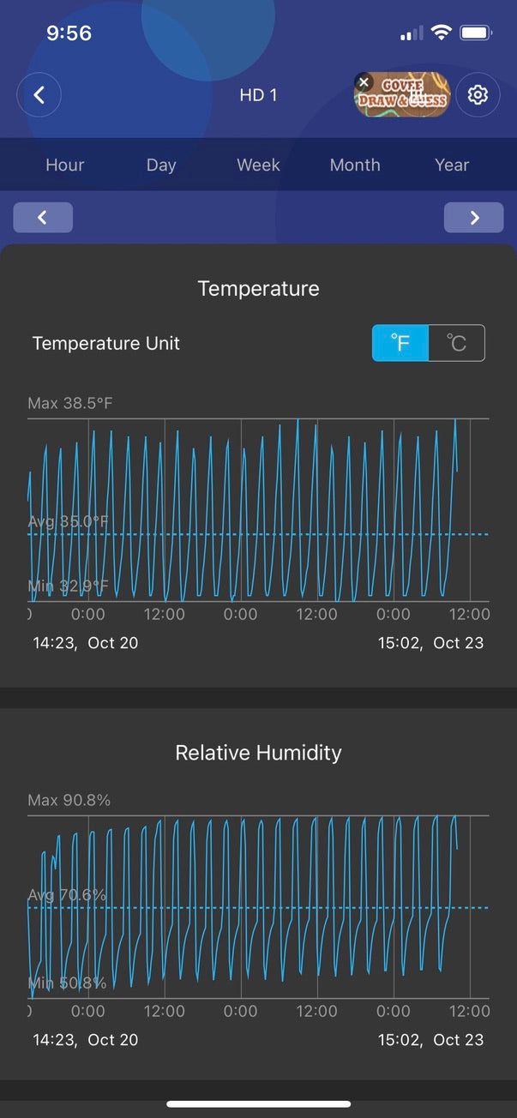Tap the back arrow button
517x1118 pixels.
click(x=39, y=95)
